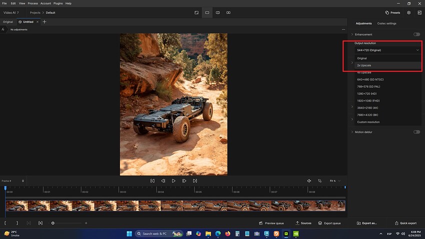Choose the Original resolution option
The height and width of the screenshot is (239, 425).
388,58
